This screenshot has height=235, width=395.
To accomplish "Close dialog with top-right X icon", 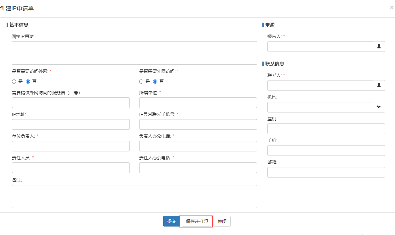I will [392, 8].
